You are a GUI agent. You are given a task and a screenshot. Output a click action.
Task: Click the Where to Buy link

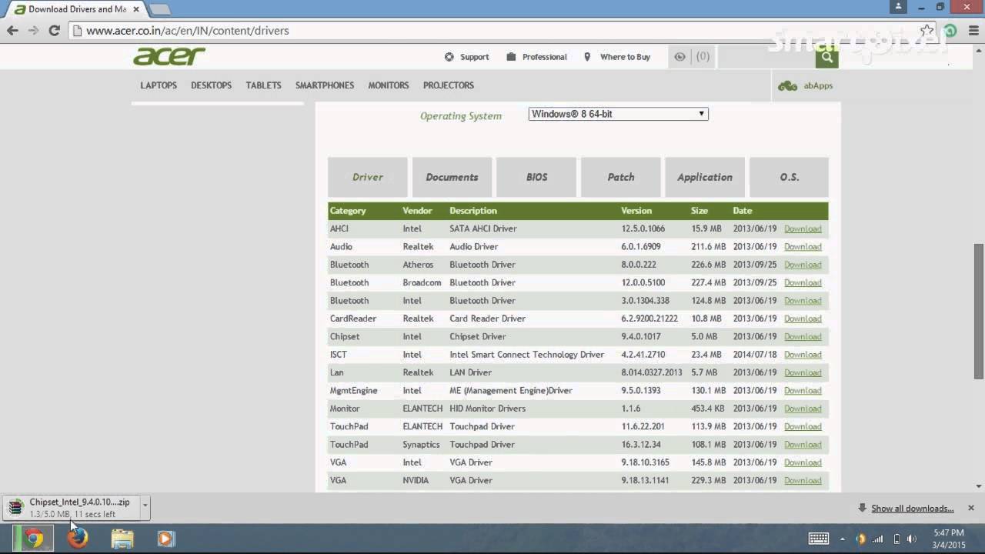pos(617,57)
